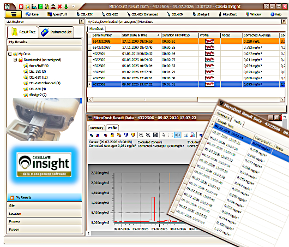Click the folder search icon in title toolbar
289x247 pixels.
28,7
